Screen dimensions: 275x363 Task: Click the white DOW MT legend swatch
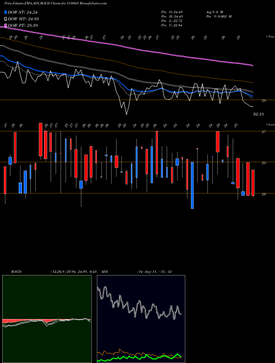[x=5, y=19]
